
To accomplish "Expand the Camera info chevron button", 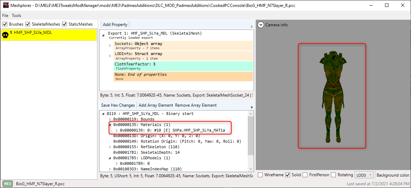I will point(261,25).
